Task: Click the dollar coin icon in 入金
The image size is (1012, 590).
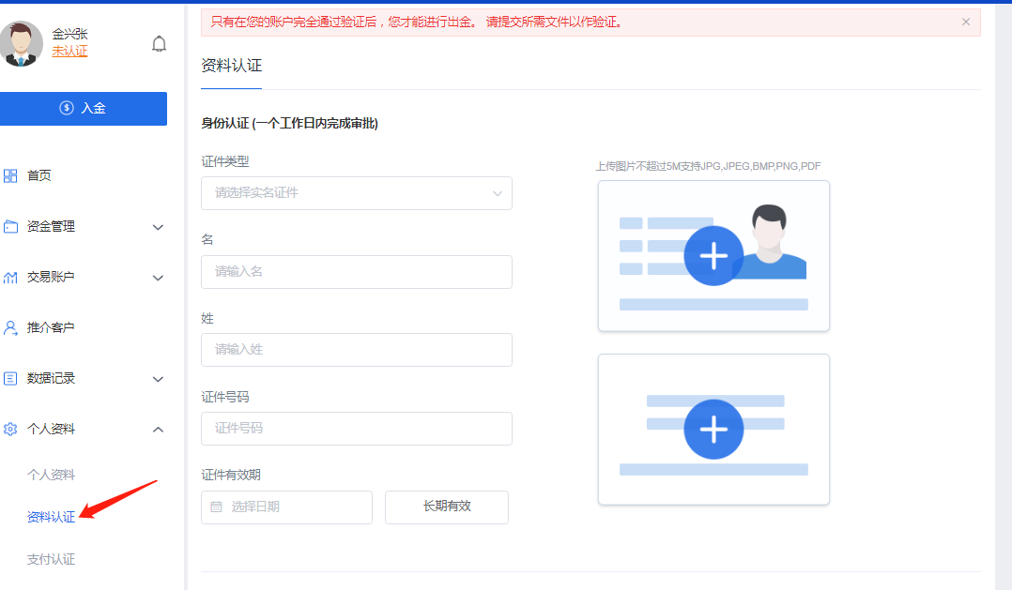Action: coord(67,108)
